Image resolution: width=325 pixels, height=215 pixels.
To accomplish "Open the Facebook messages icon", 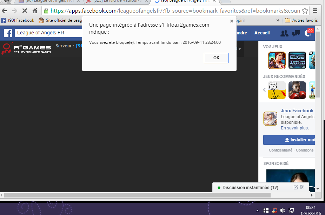I will (296, 33).
